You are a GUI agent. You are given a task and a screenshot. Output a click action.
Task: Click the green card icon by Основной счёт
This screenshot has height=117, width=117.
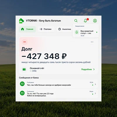pyautogui.click(x=24, y=69)
